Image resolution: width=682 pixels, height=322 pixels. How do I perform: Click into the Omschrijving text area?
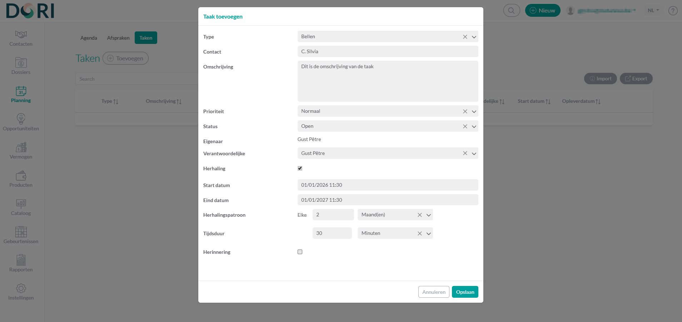388,81
